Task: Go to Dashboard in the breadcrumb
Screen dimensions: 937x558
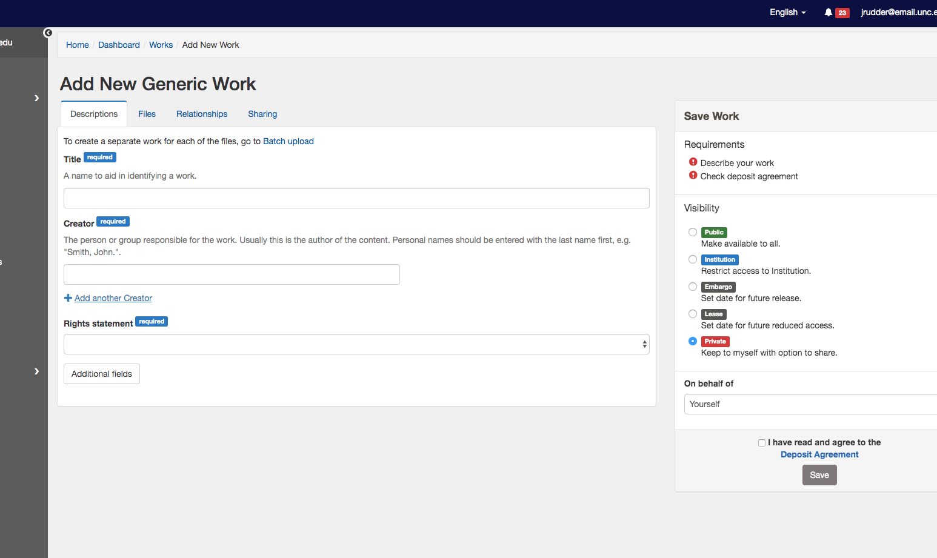Action: click(119, 45)
